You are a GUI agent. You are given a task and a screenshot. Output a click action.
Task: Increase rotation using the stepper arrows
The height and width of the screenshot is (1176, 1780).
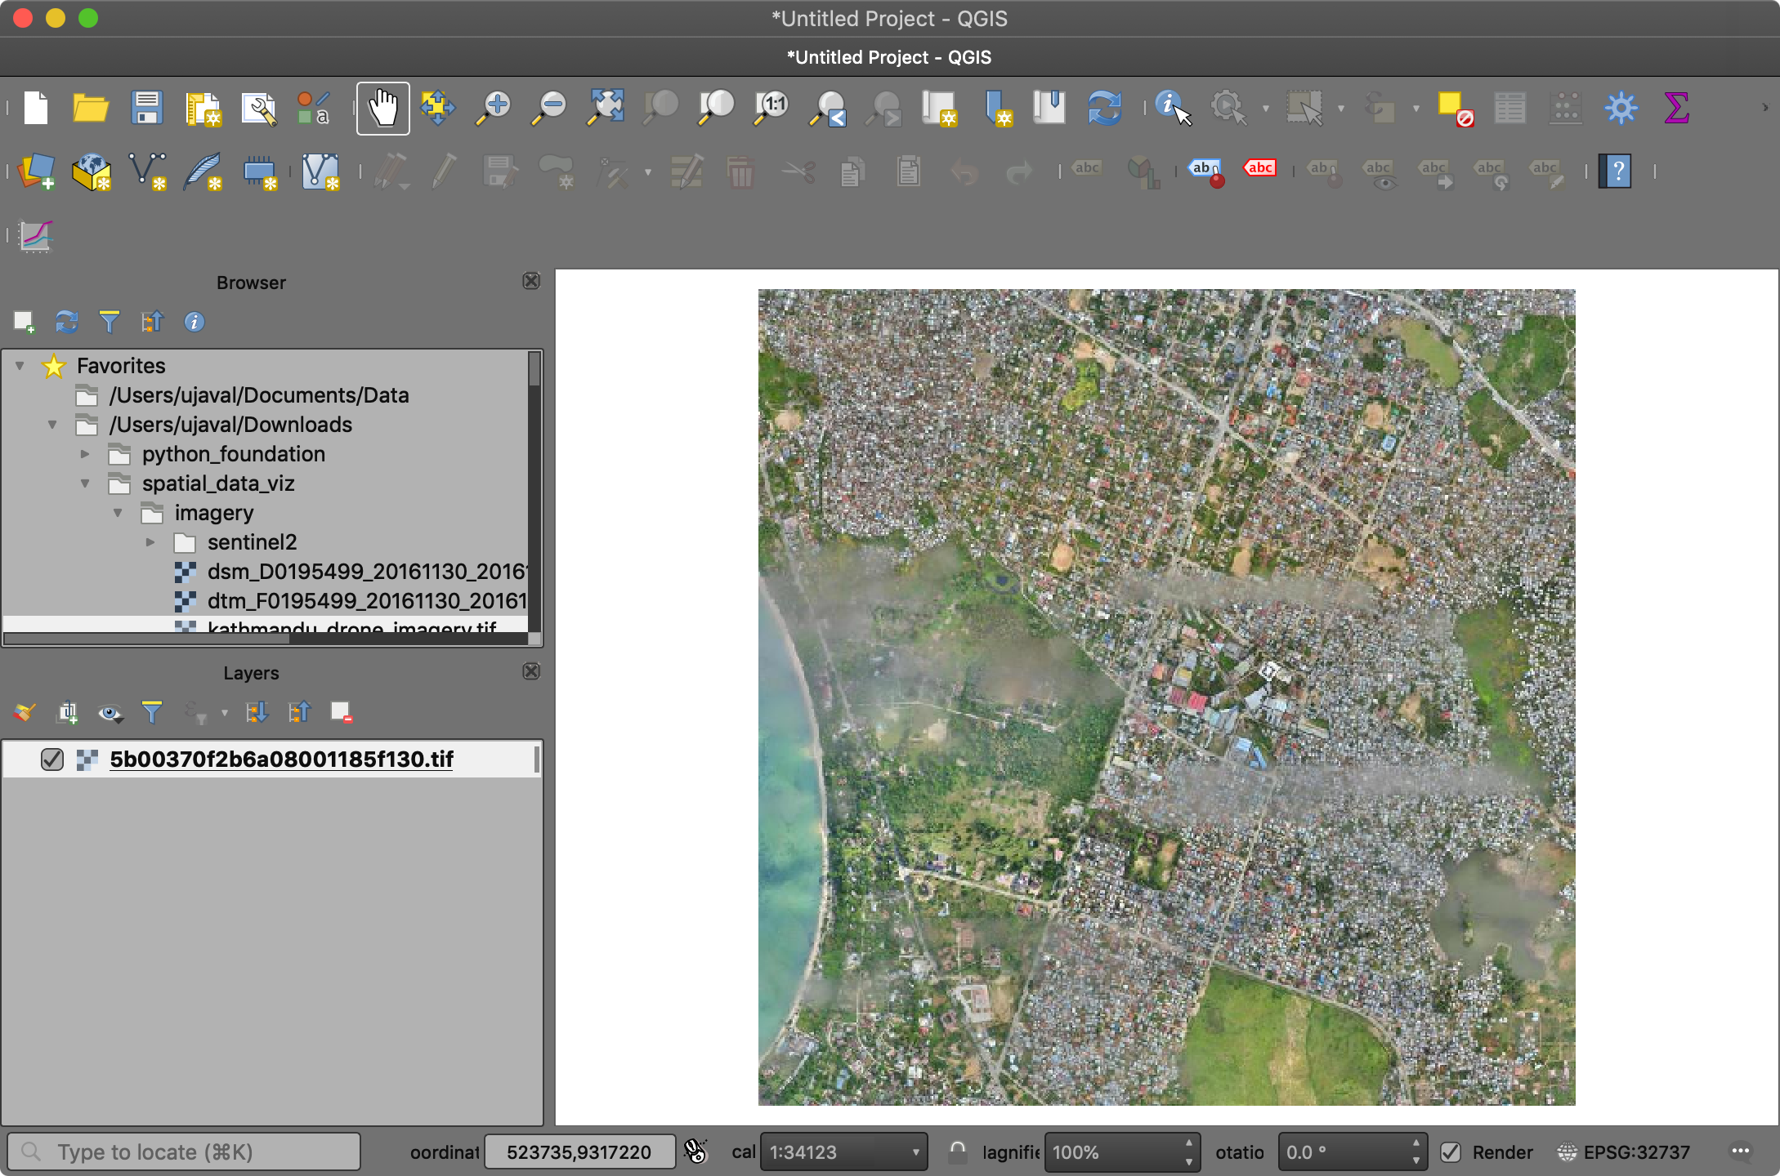[x=1418, y=1146]
